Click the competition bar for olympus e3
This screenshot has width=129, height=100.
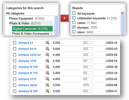click(x=88, y=43)
